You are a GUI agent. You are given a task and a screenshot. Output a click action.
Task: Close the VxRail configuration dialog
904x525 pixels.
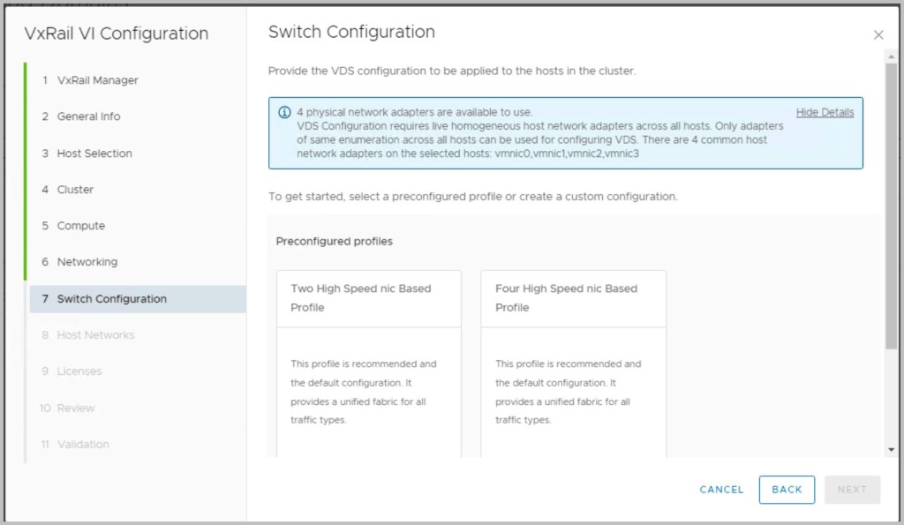878,35
